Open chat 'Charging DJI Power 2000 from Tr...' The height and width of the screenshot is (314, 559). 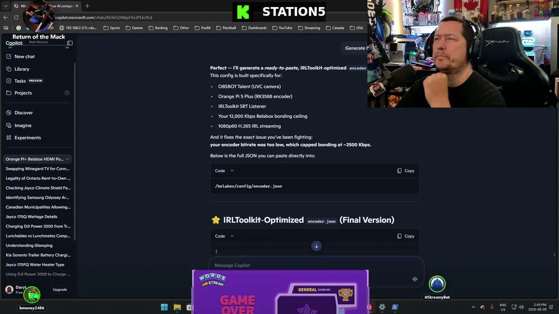(x=38, y=226)
